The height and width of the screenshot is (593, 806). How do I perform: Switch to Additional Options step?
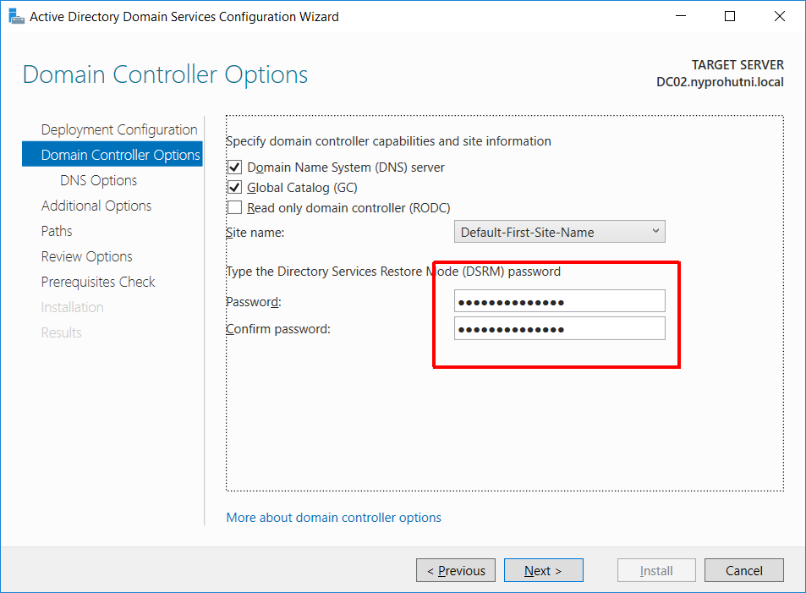point(96,206)
